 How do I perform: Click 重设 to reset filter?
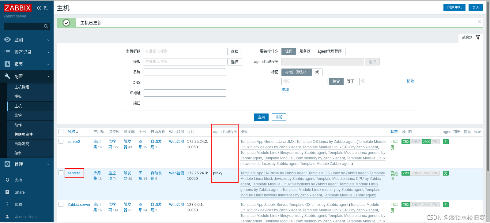tap(279, 117)
